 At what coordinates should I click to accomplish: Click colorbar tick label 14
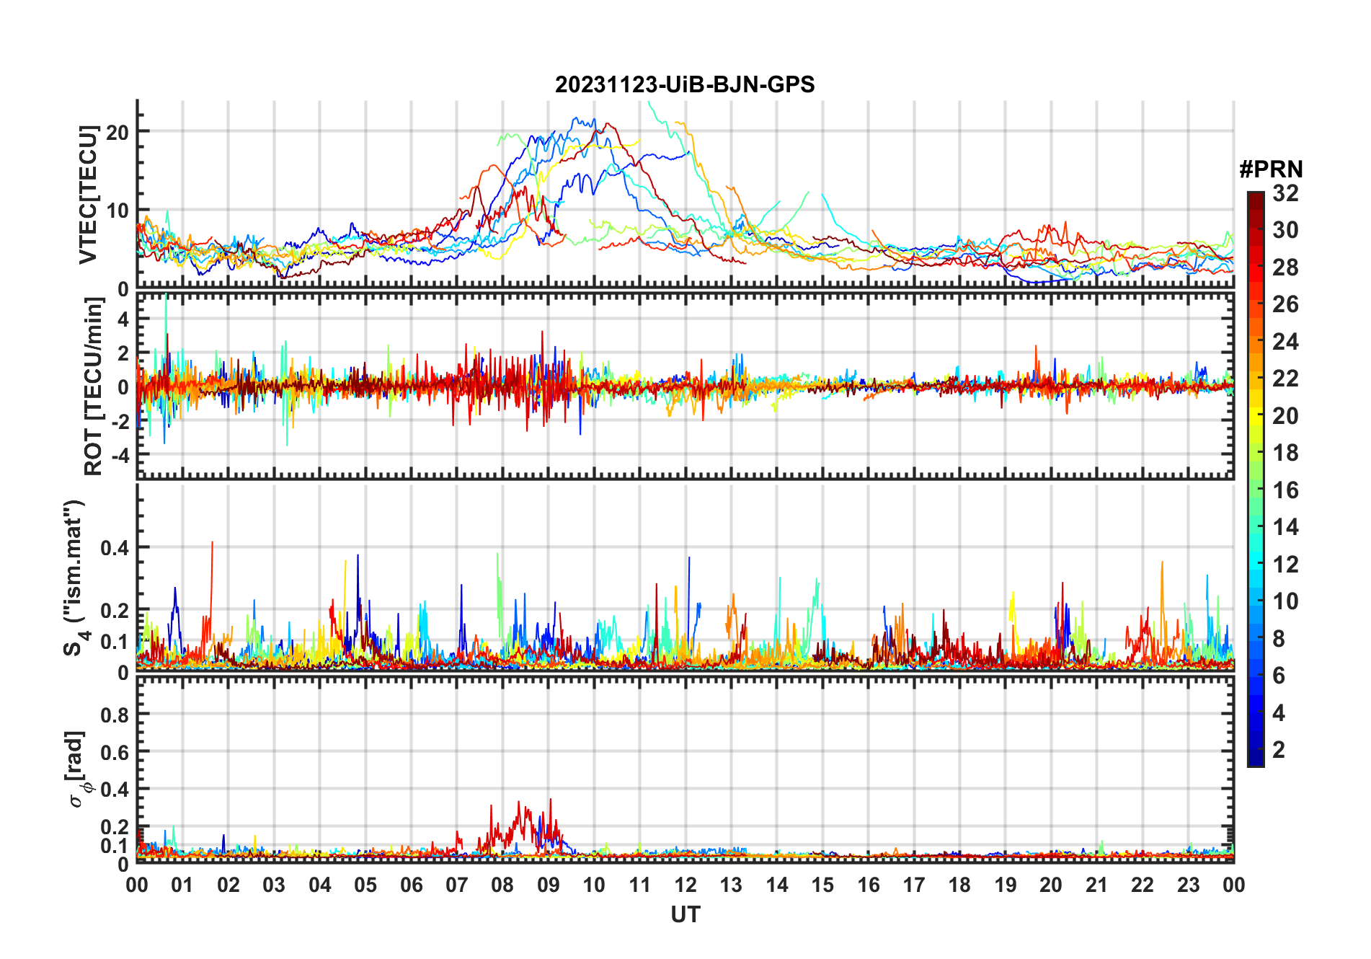(1285, 527)
